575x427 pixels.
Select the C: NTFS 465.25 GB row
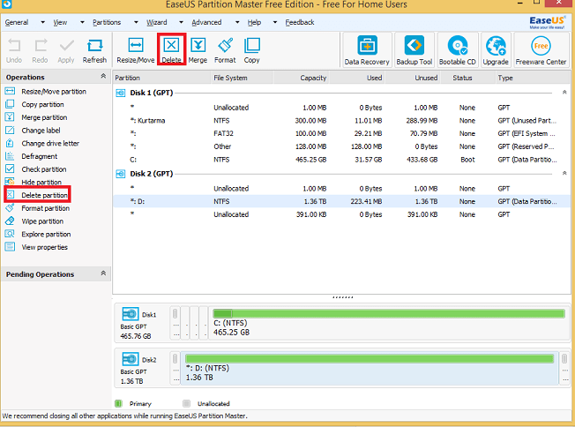(341, 160)
